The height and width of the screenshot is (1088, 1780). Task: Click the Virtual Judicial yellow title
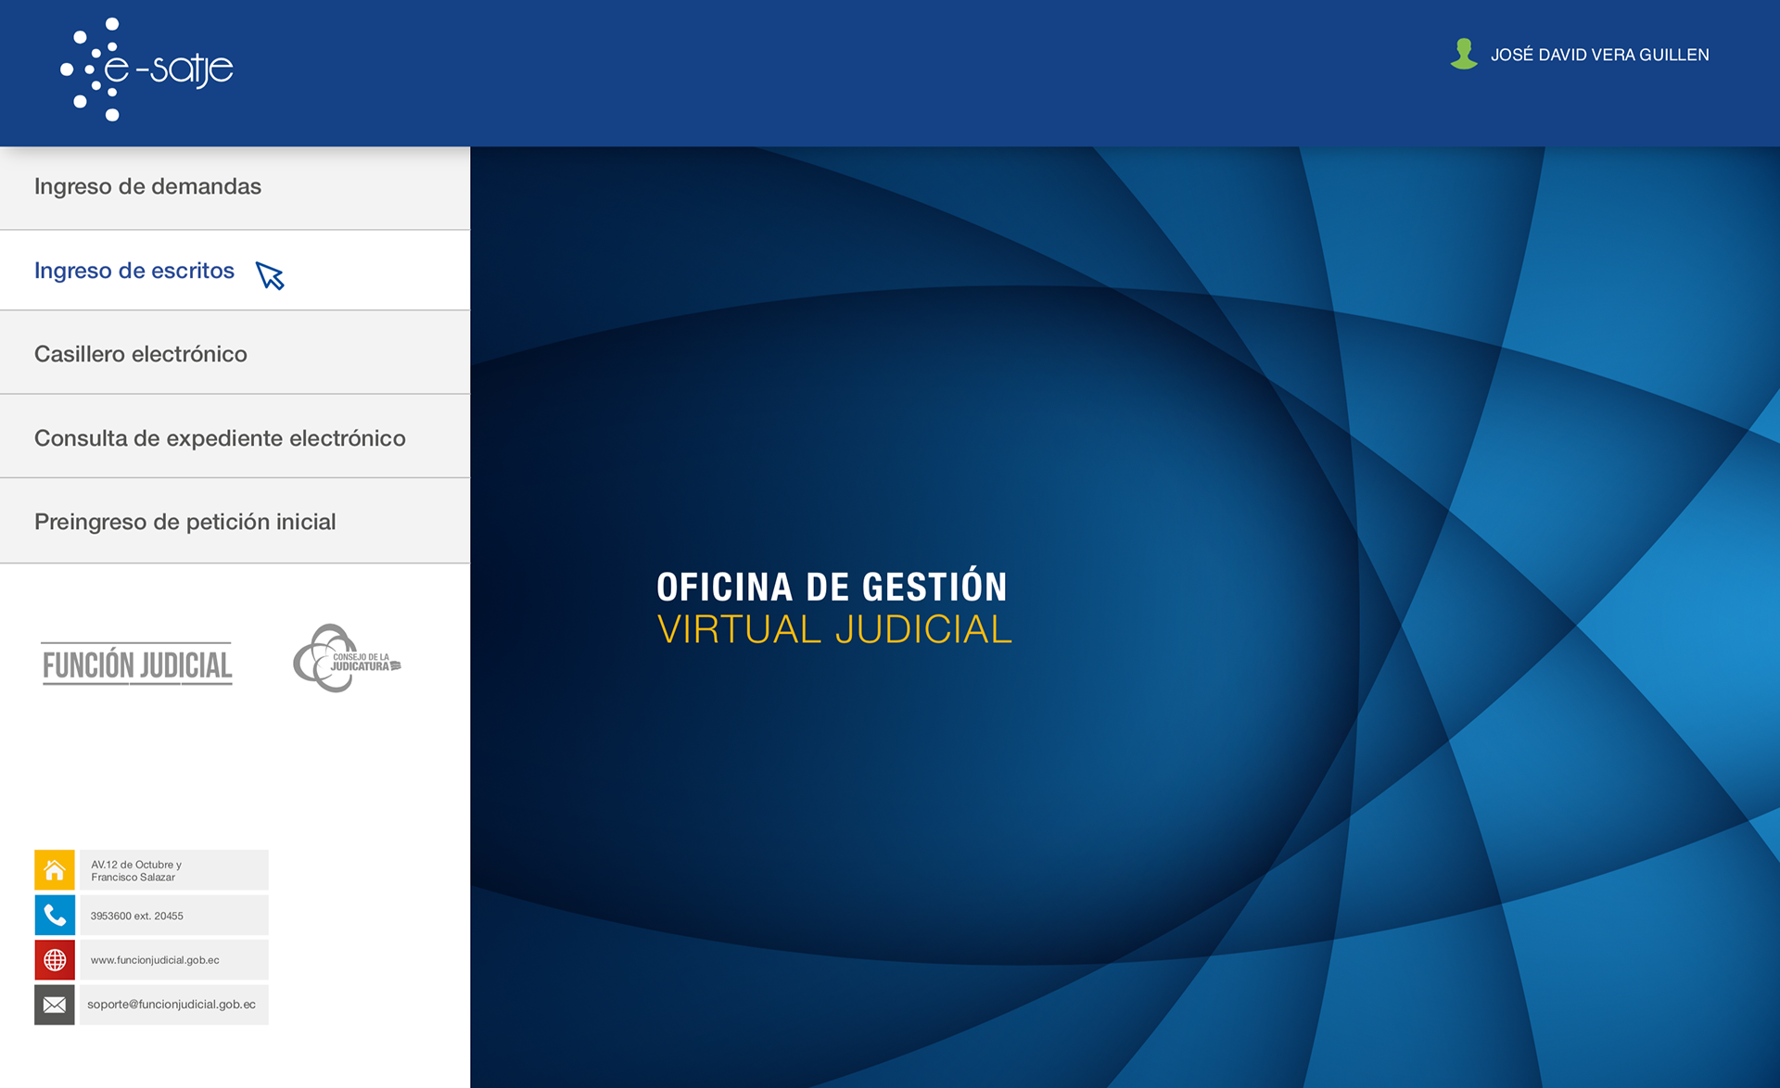pyautogui.click(x=833, y=629)
